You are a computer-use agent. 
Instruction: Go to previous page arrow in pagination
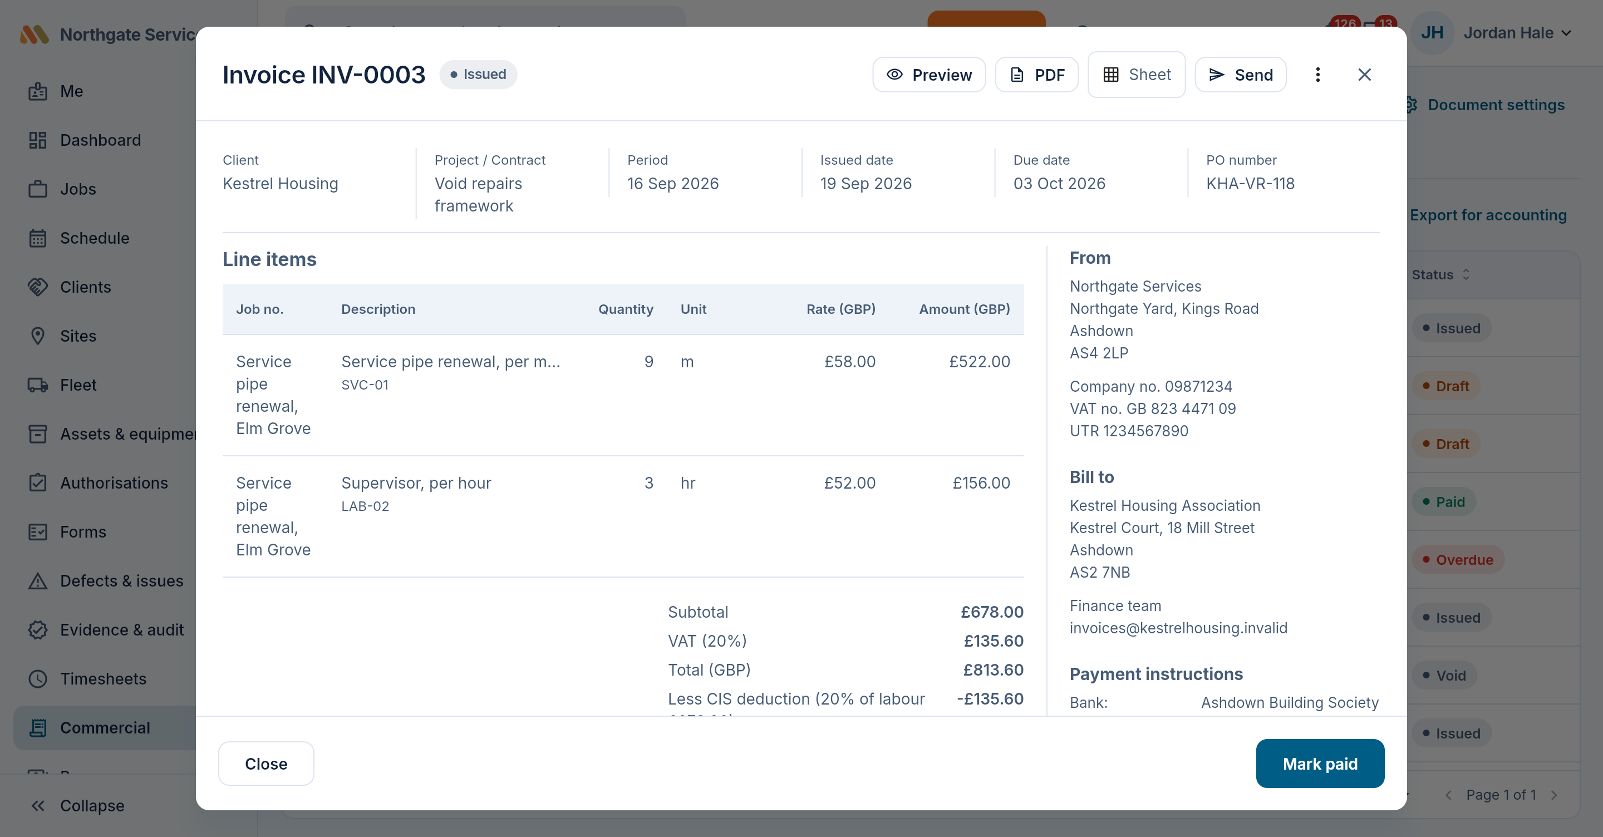(1449, 795)
